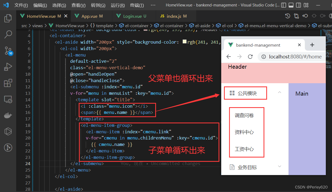Open the 转到(G) menu
332x192 pixels.
[x=98, y=5]
